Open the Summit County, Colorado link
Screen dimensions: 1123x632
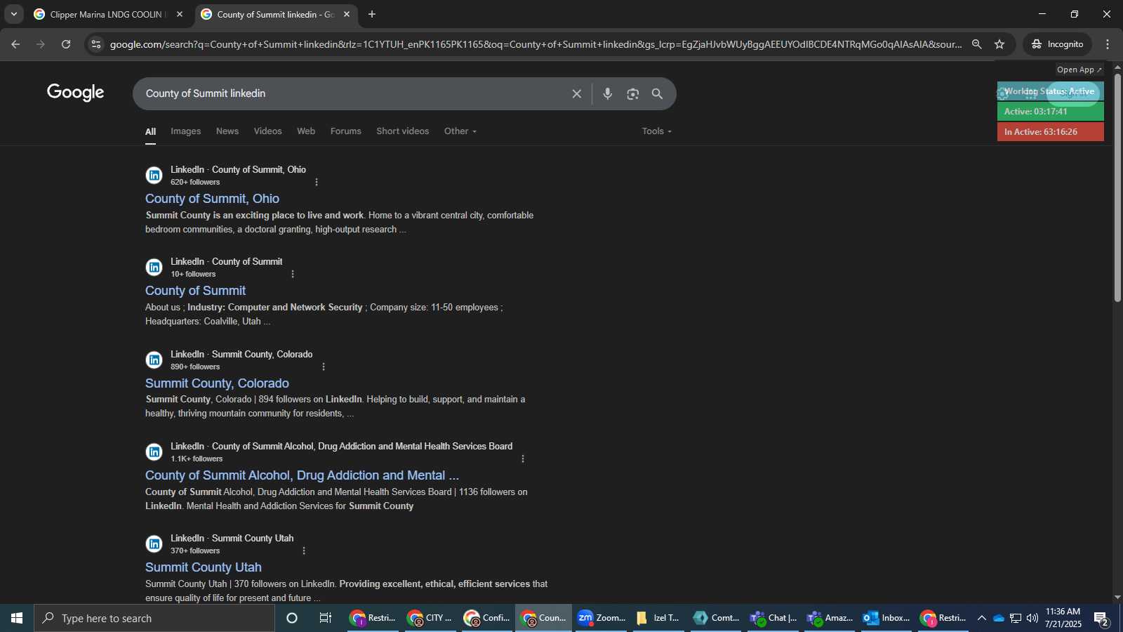pos(217,383)
